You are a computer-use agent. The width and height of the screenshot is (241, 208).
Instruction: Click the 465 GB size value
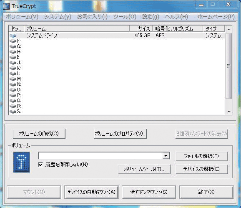click(x=143, y=36)
